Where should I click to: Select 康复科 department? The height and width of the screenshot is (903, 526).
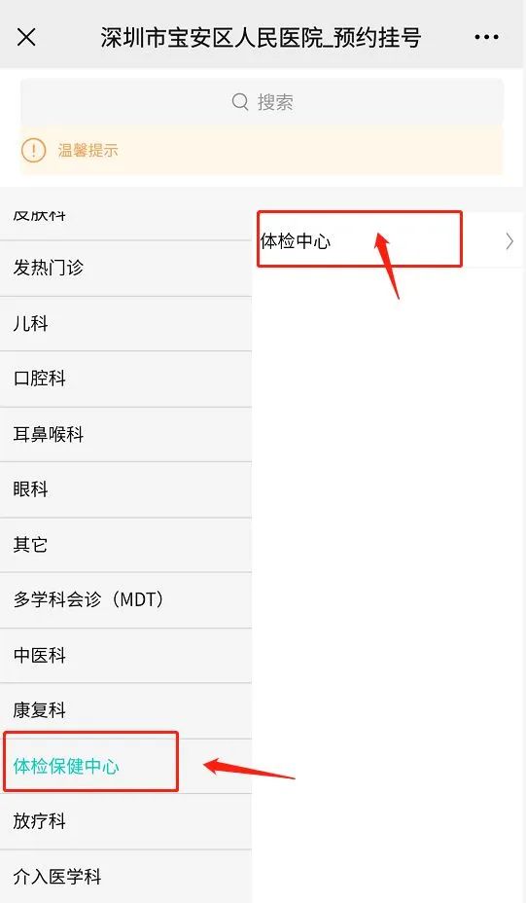(x=125, y=710)
